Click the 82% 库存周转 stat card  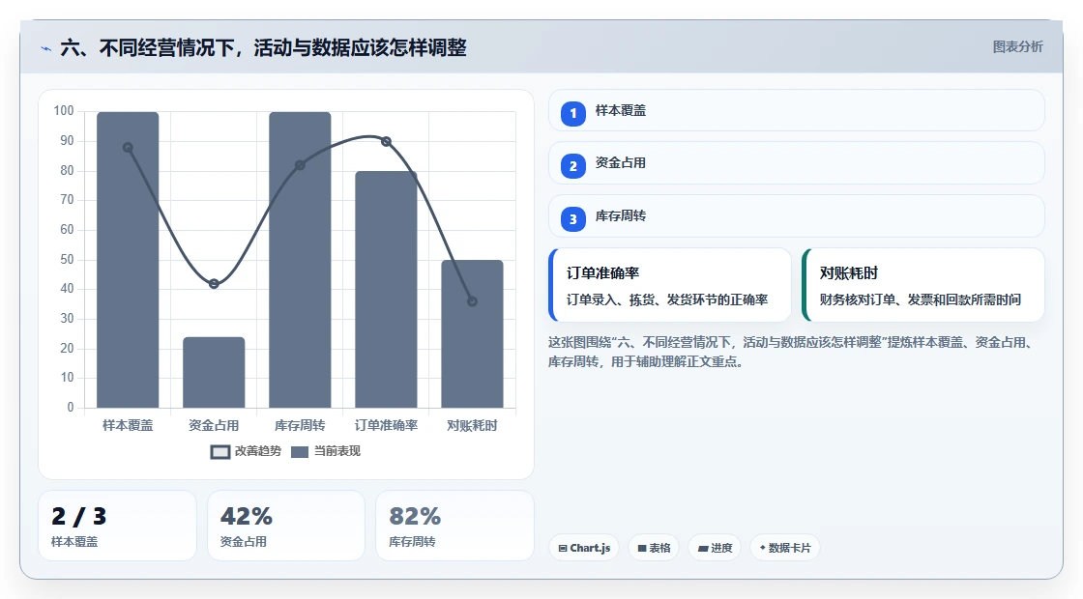point(454,526)
